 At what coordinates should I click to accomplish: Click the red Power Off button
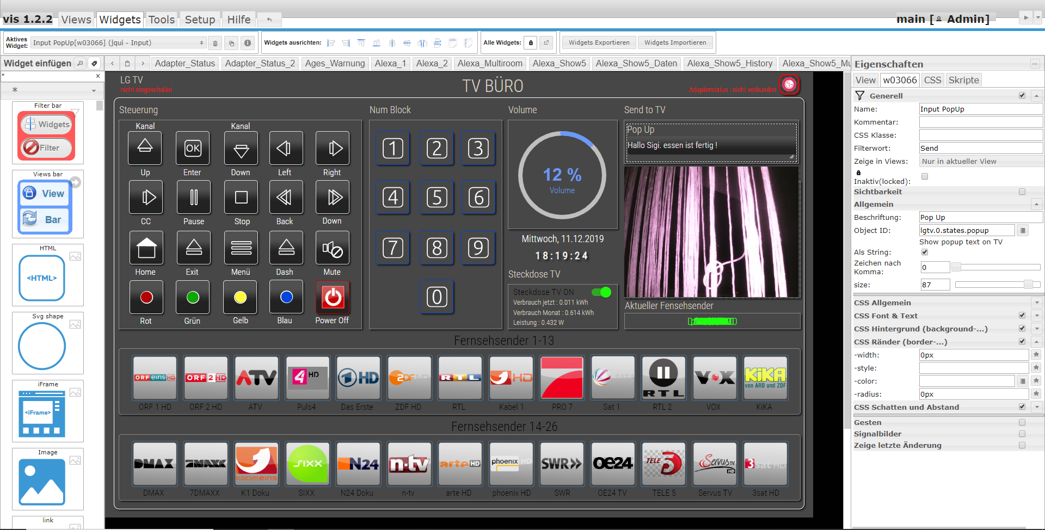[333, 297]
